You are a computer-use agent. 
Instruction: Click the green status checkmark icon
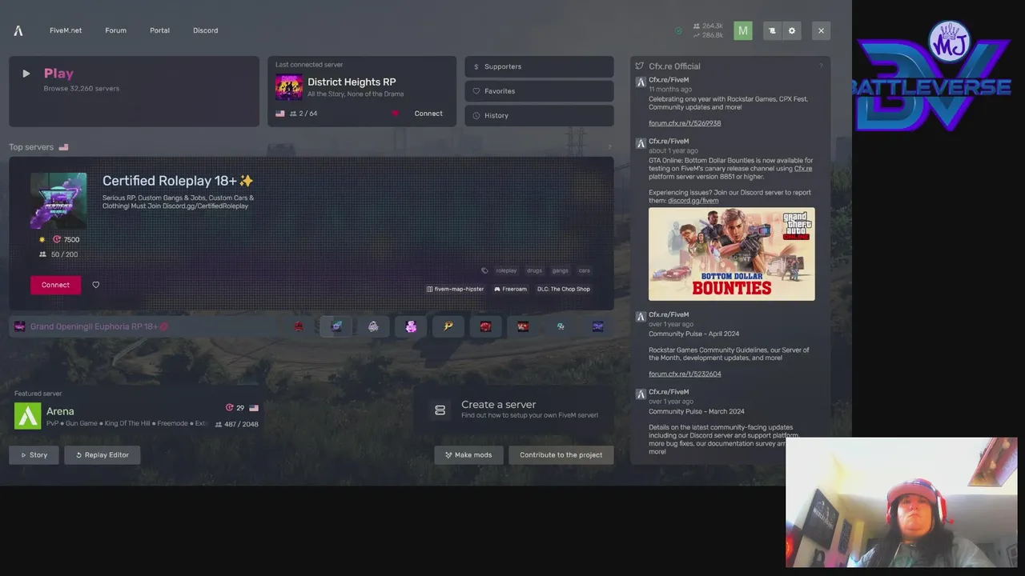pyautogui.click(x=678, y=31)
